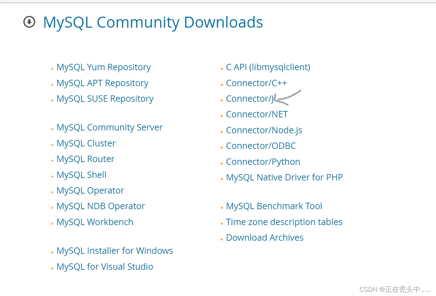Go to MySQL APT Repository

(x=102, y=83)
